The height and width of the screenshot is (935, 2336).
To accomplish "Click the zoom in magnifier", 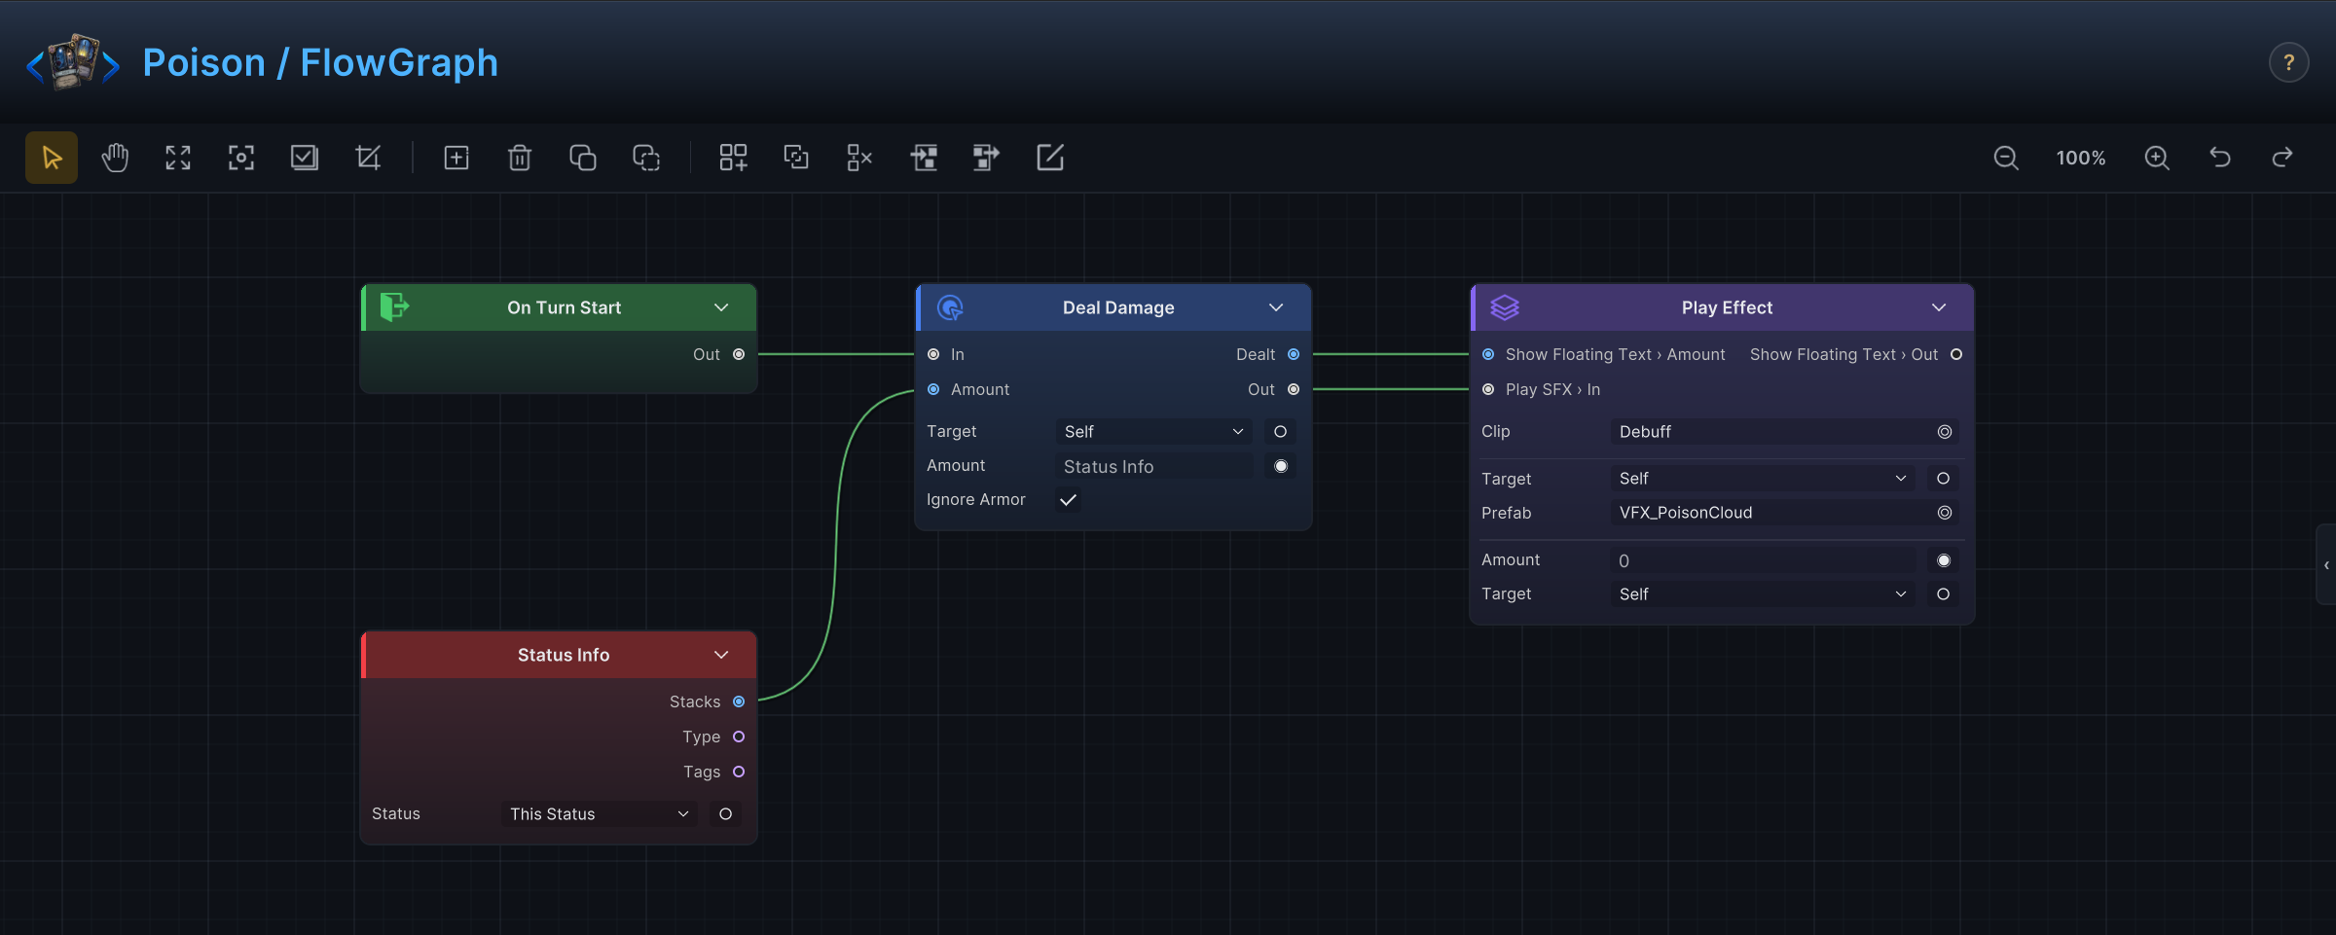I will 2157,158.
